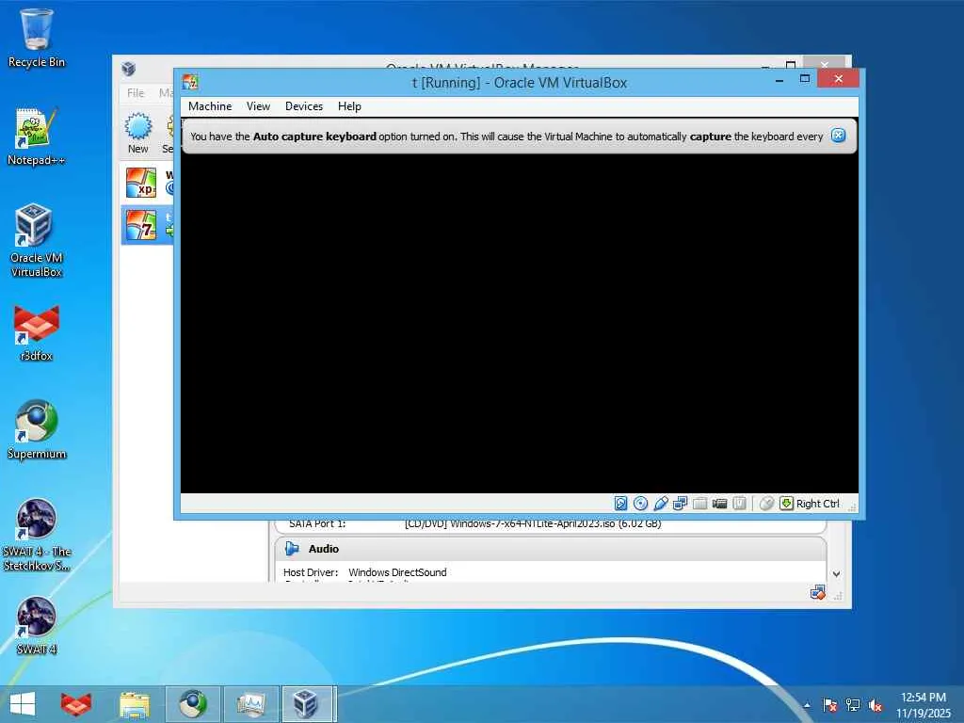Screen dimensions: 964x723
Task: Click the VM window title bar icon
Action: [x=190, y=82]
